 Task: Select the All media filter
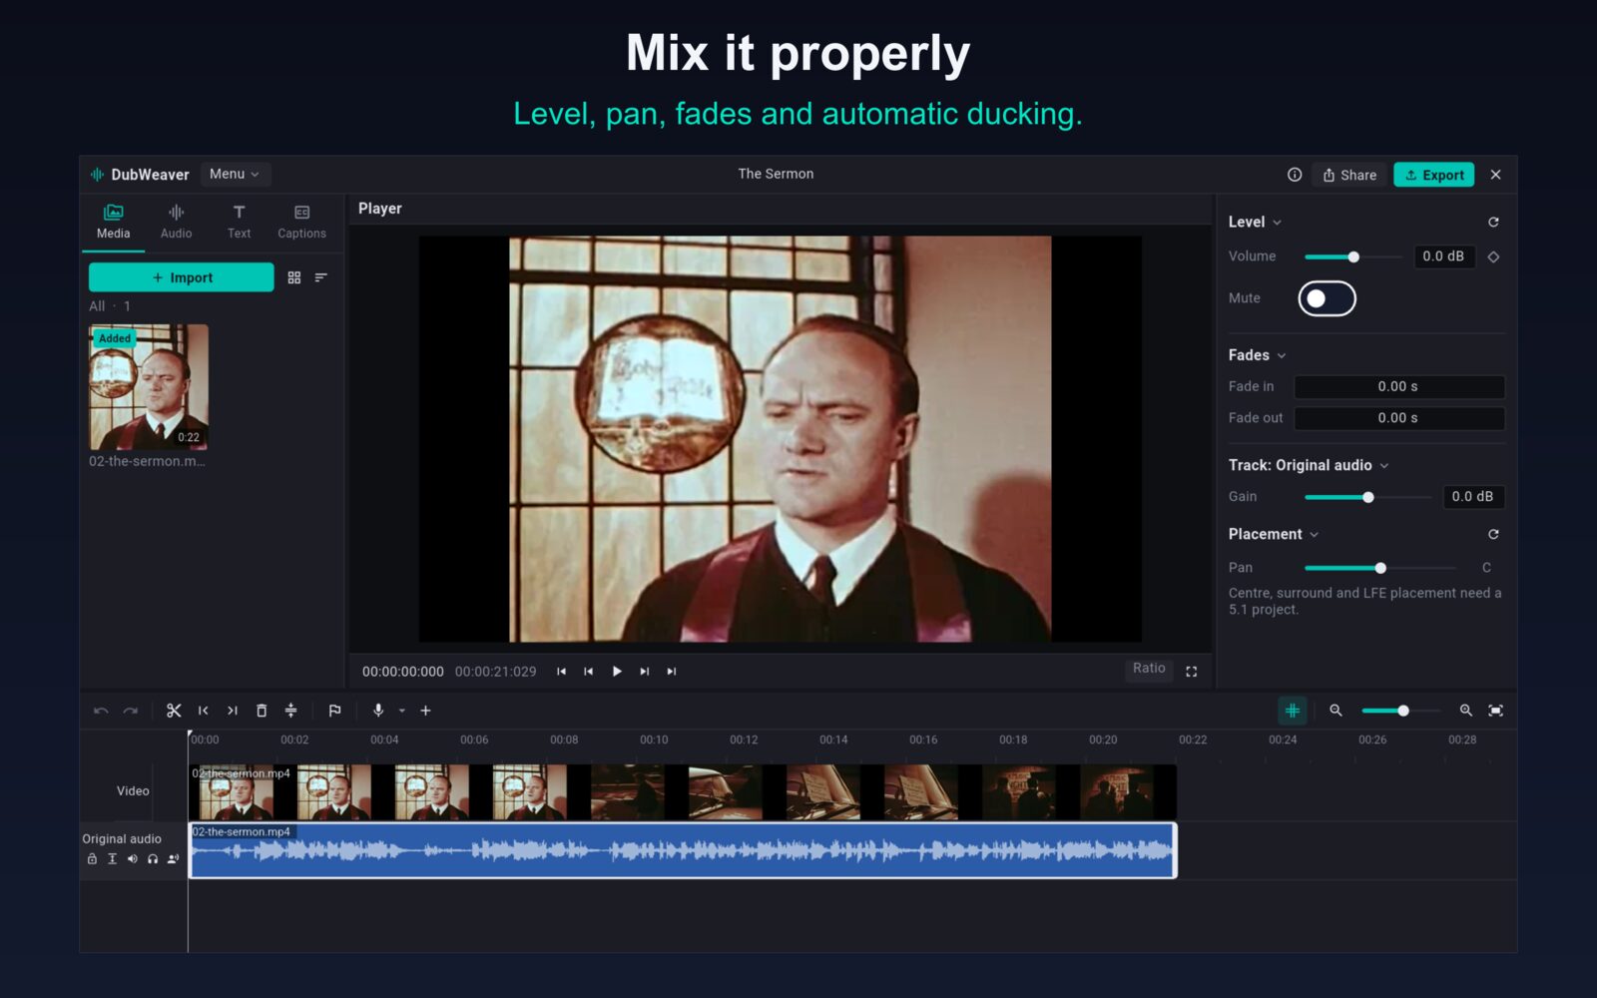[x=97, y=306]
